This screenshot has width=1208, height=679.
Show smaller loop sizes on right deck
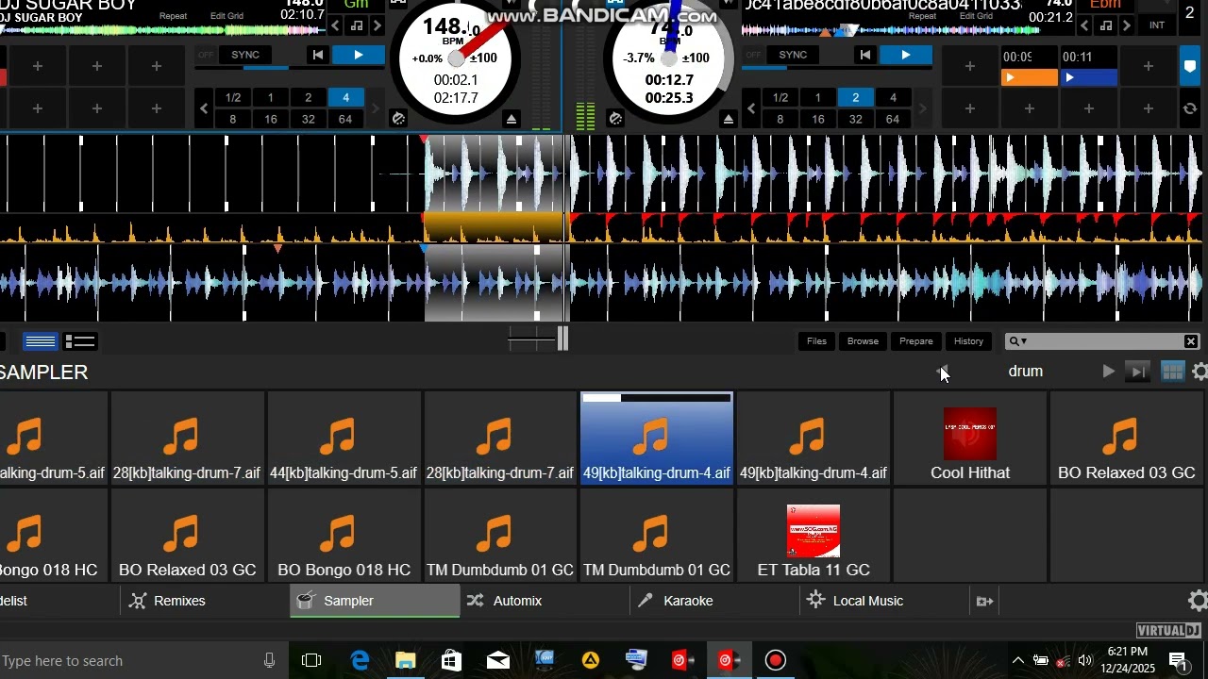(x=751, y=108)
